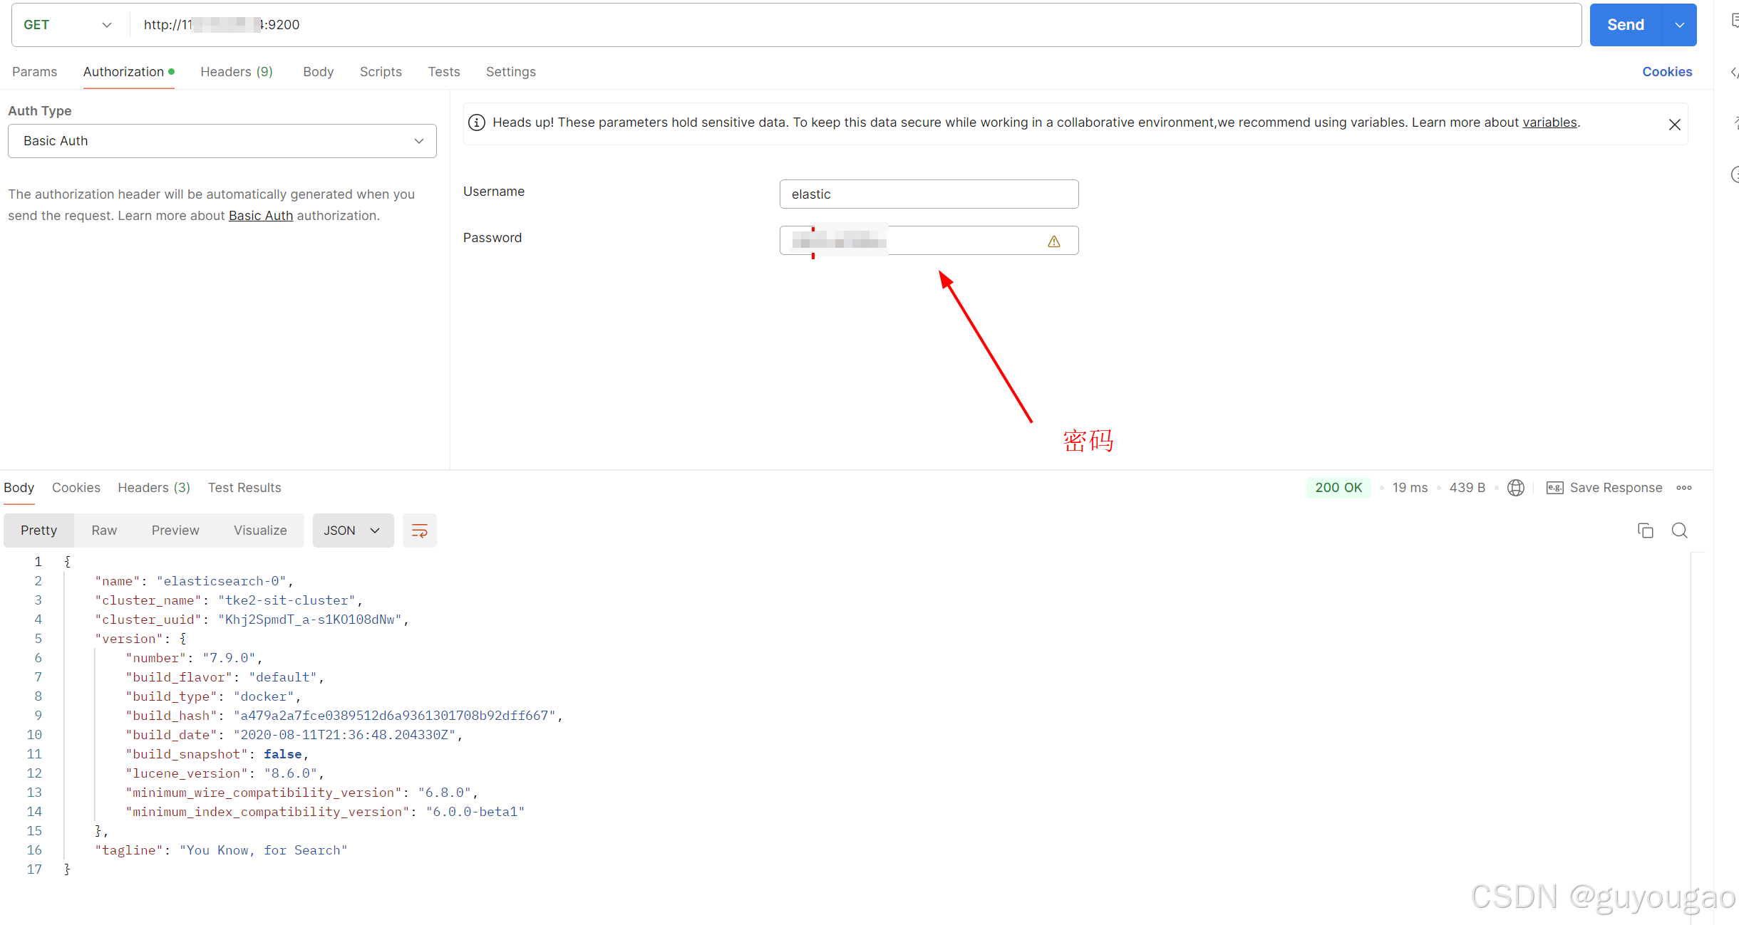Click the info icon in the banner
The height and width of the screenshot is (925, 1739).
click(476, 122)
